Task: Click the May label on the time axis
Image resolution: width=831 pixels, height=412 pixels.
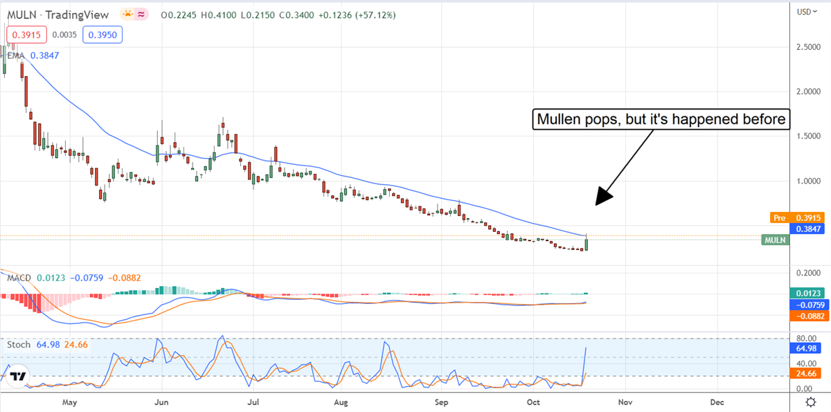Action: coord(71,402)
